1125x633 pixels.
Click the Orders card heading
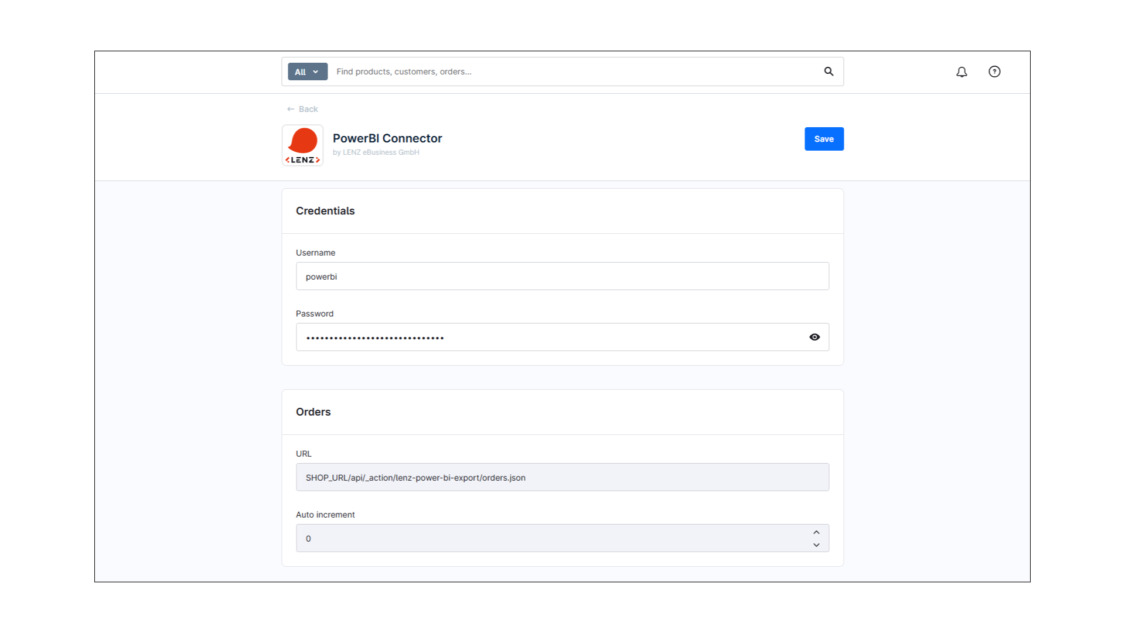pyautogui.click(x=313, y=412)
